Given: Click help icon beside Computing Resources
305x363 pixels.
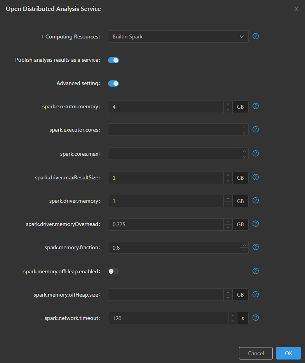Looking at the screenshot, I should (256, 36).
